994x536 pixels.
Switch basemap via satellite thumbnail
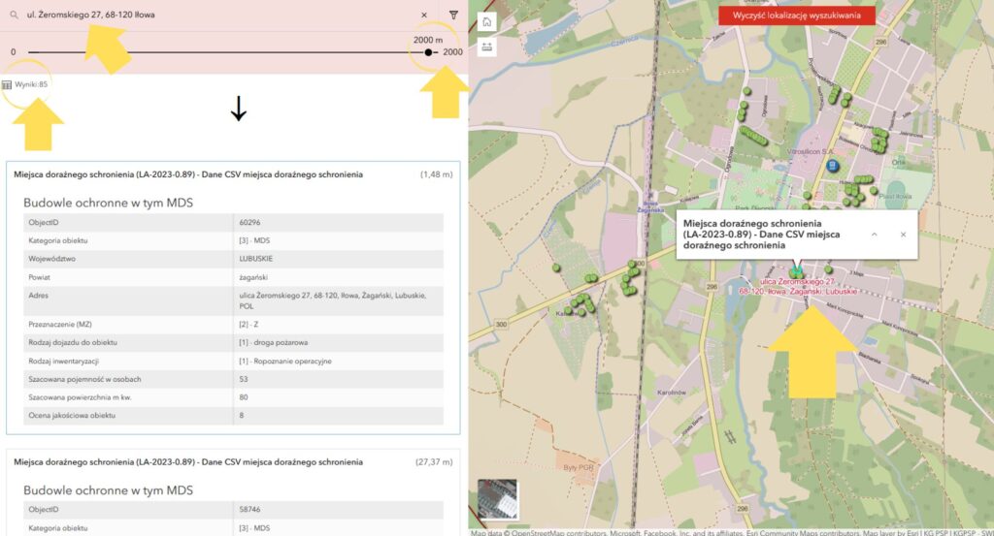coord(498,500)
